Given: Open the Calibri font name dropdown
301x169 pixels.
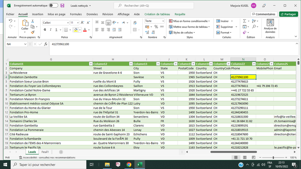Looking at the screenshot, I should (67, 23).
